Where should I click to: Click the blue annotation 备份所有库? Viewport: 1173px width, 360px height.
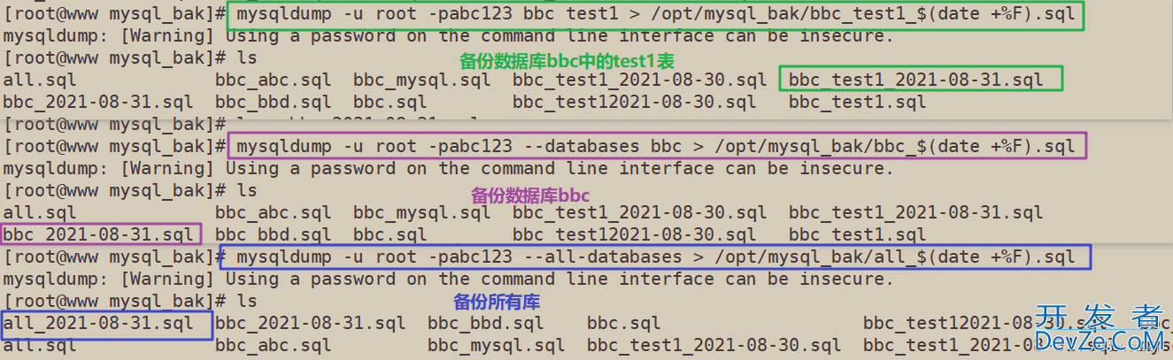pyautogui.click(x=497, y=301)
